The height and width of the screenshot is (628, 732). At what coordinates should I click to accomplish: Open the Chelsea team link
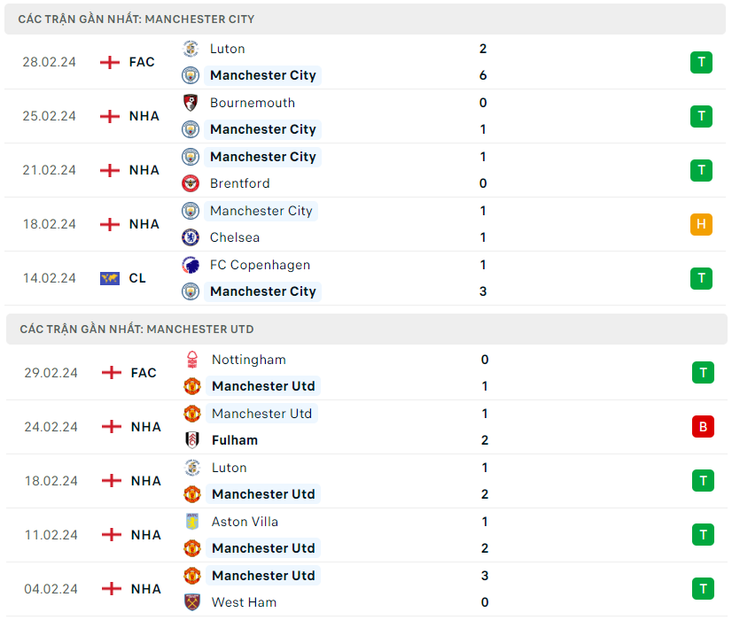pos(233,237)
